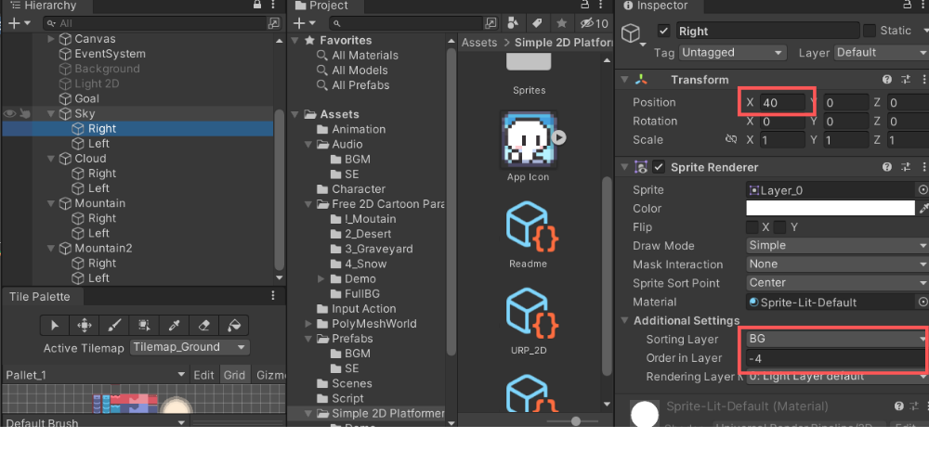This screenshot has height=451, width=929.
Task: Click the Search by Label tag icon
Action: 539,22
